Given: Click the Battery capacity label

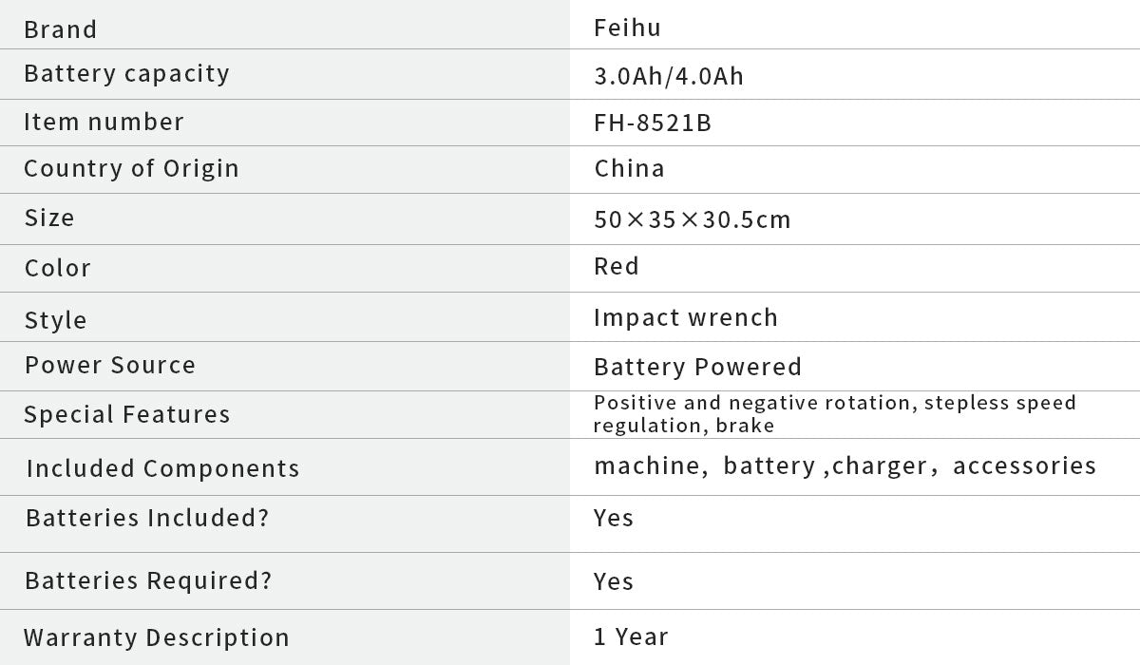Looking at the screenshot, I should point(126,74).
